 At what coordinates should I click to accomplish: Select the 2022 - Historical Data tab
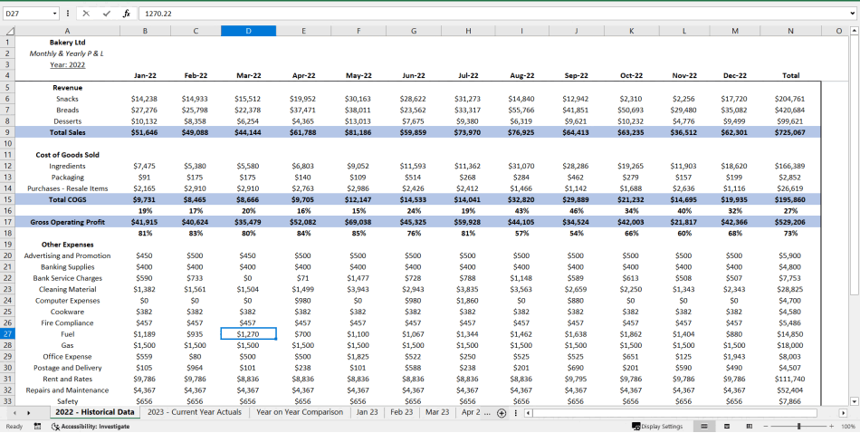(x=95, y=412)
